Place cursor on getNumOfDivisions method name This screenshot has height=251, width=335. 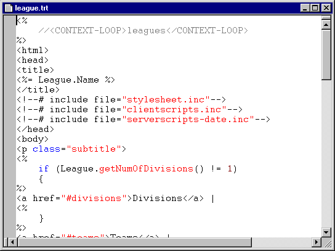point(147,169)
